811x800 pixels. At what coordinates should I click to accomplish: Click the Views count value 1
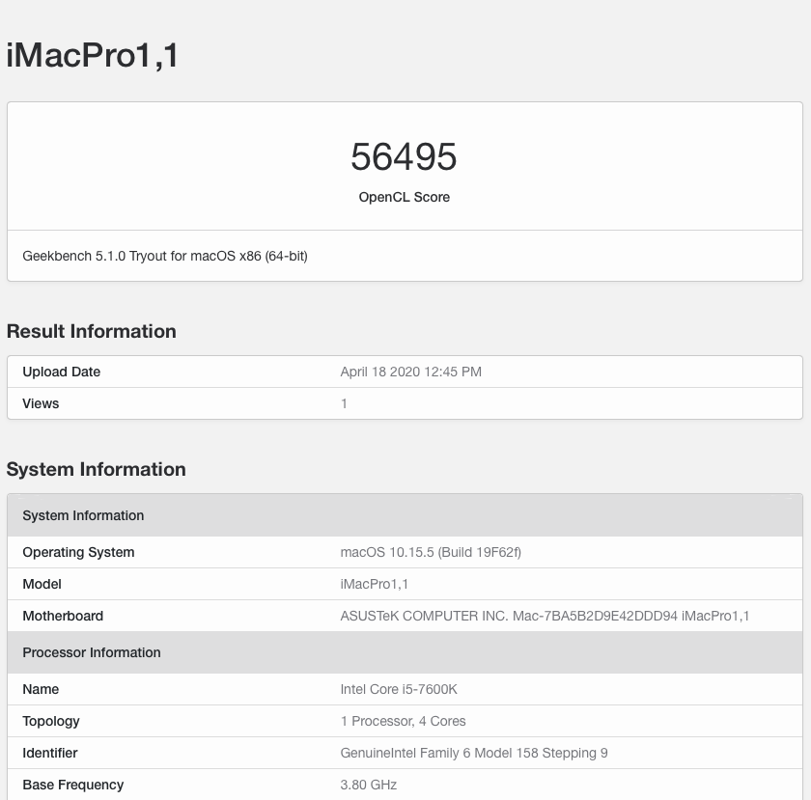344,403
